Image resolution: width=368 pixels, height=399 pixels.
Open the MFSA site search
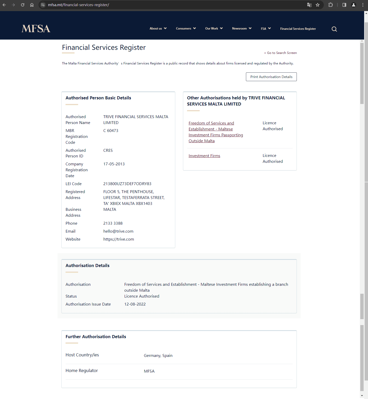[334, 29]
